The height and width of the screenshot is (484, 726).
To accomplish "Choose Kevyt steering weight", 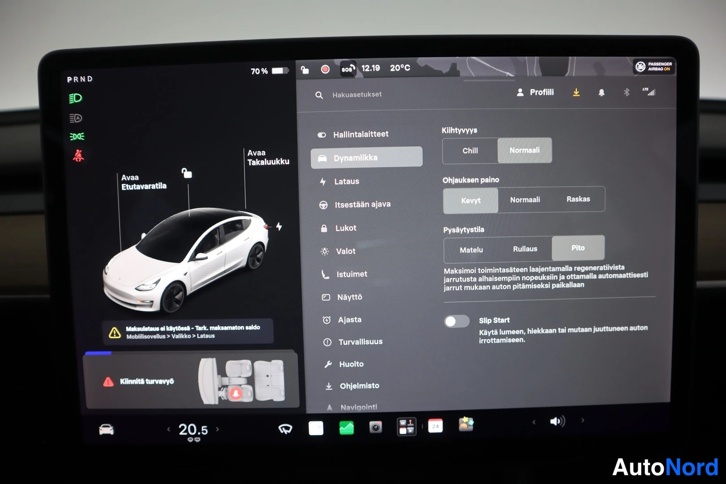I will [x=471, y=201].
